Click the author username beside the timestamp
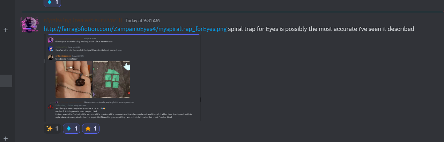The width and height of the screenshot is (444, 142). [83, 20]
